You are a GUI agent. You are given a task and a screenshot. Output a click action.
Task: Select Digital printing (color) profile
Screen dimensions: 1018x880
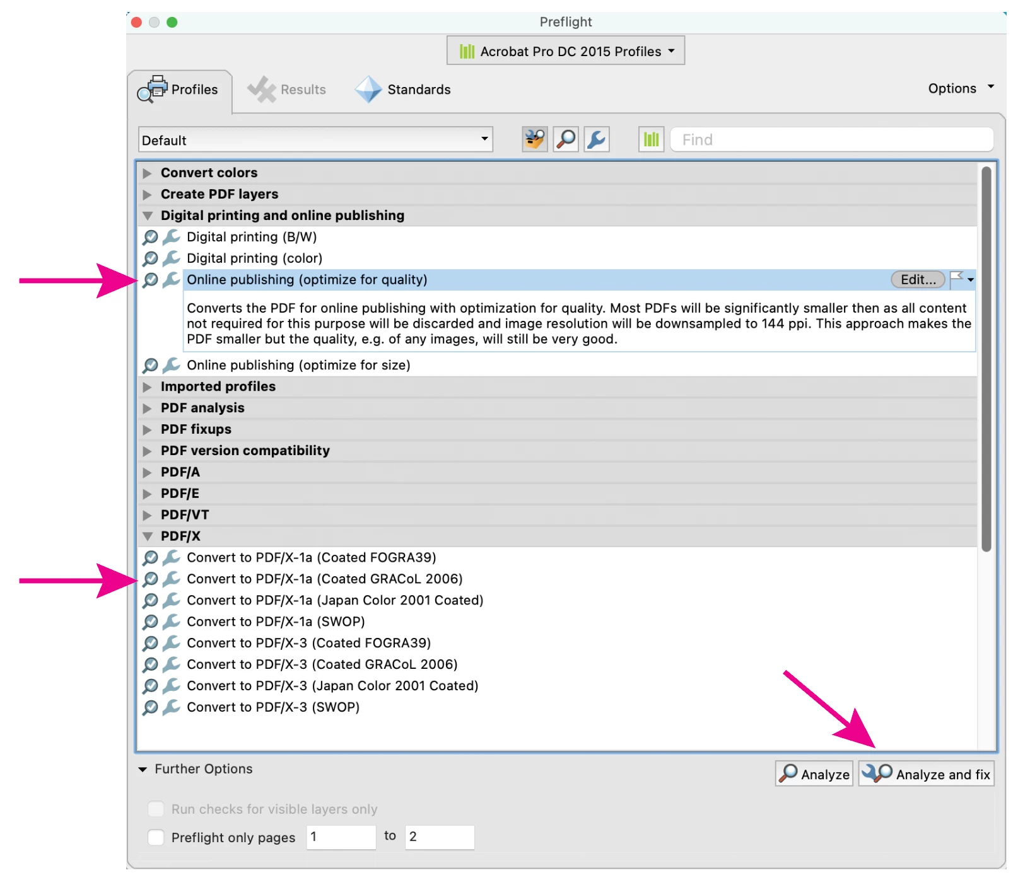point(254,258)
